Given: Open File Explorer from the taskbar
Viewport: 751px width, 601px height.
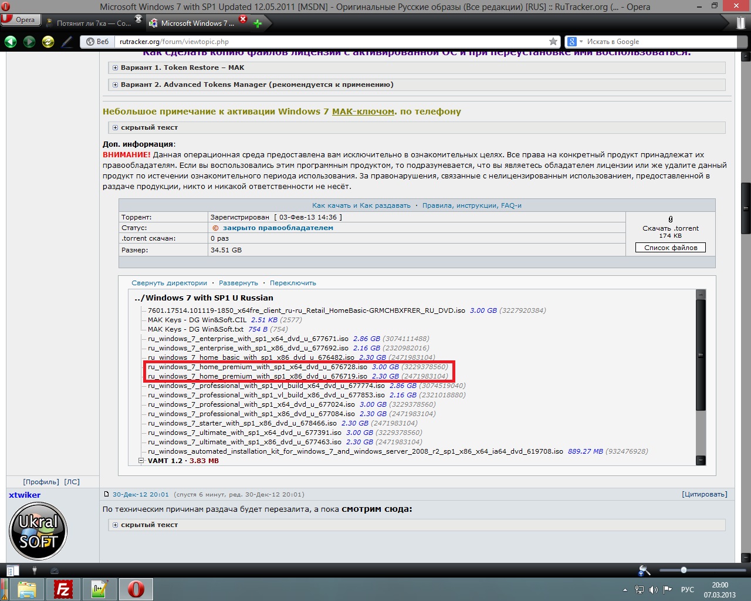Looking at the screenshot, I should (x=27, y=589).
